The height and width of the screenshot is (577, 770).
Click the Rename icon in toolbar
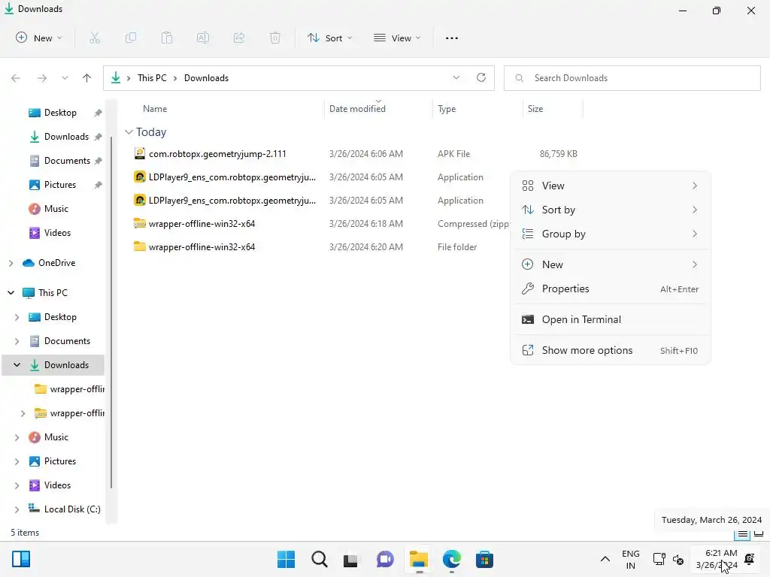click(203, 38)
